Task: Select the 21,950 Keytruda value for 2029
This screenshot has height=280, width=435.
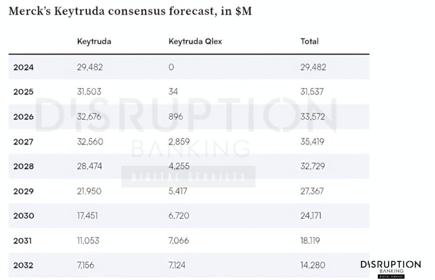Action: click(89, 191)
